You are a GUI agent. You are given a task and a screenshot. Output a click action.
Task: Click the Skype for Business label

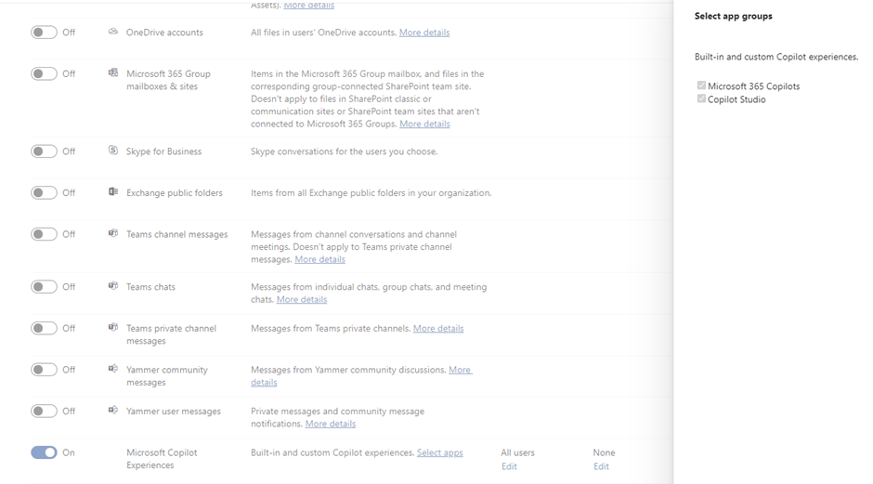[163, 150]
